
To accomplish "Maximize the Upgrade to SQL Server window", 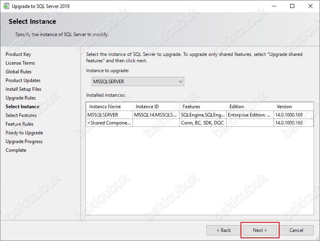I will [292, 6].
